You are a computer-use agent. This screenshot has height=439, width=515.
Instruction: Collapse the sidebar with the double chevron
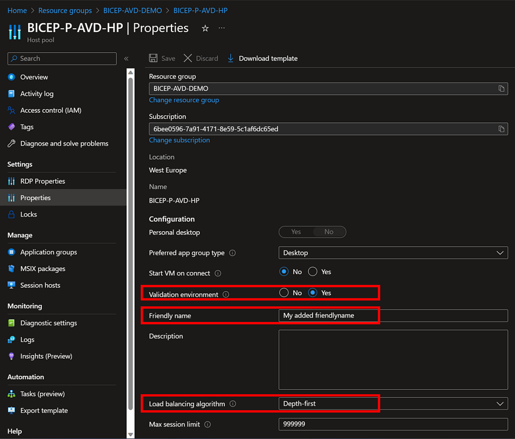[x=126, y=59]
